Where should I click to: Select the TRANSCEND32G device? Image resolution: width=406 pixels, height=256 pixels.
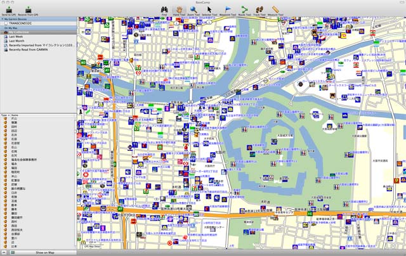point(38,23)
